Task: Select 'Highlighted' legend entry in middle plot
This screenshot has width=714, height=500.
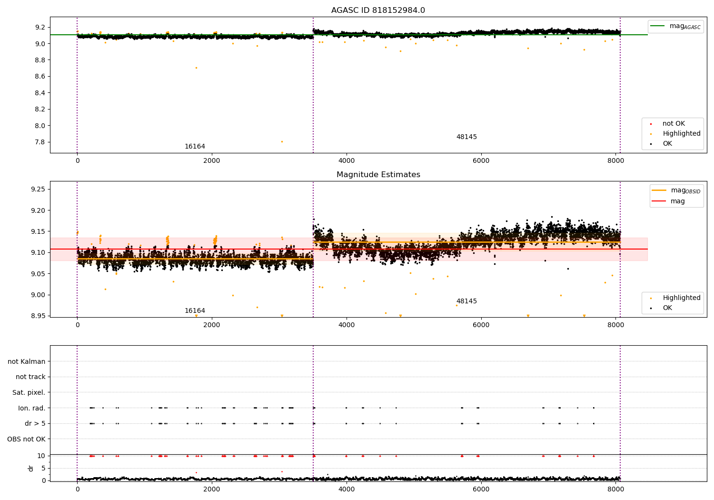Action: 682,298
